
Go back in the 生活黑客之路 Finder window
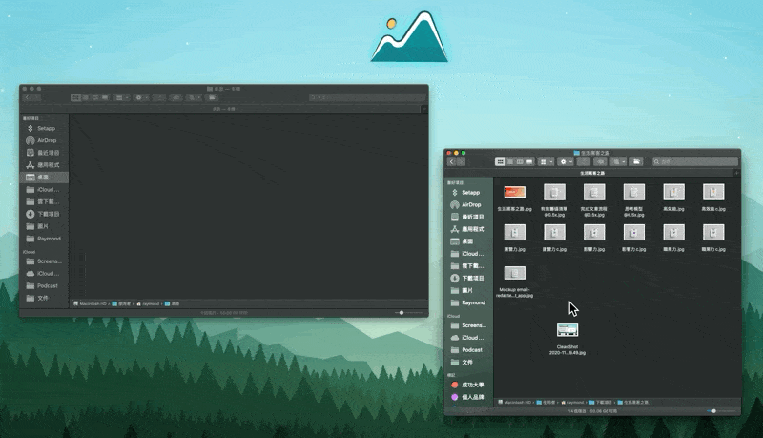(x=451, y=162)
